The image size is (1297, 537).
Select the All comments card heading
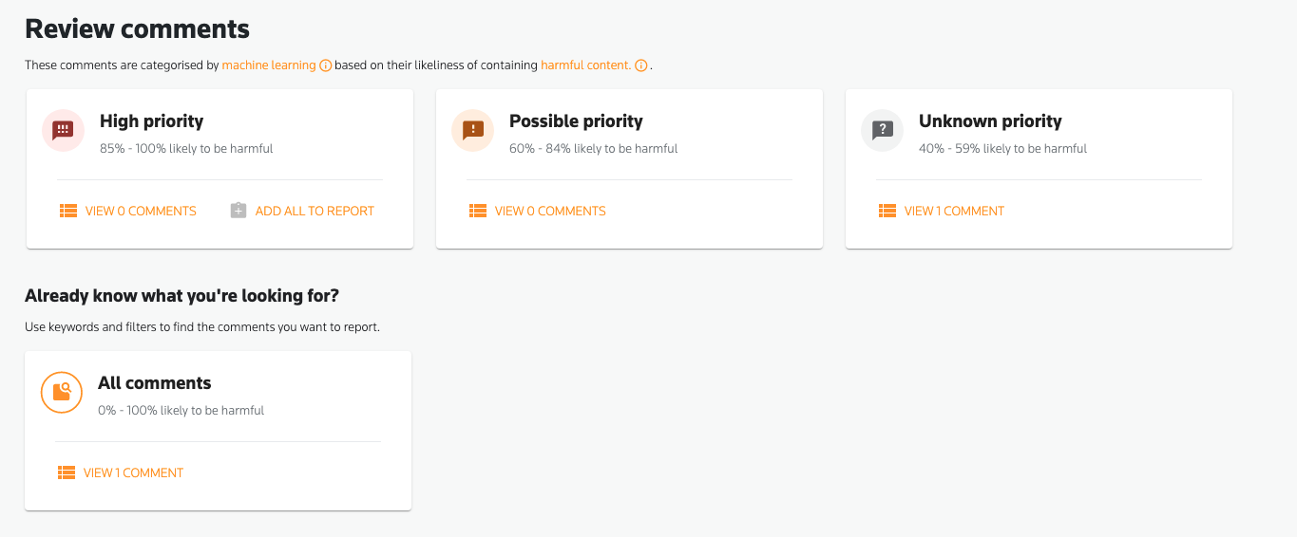coord(155,383)
